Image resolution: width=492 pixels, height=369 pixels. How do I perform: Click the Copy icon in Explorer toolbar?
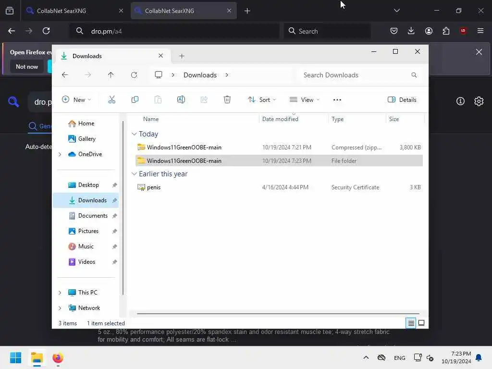(135, 100)
